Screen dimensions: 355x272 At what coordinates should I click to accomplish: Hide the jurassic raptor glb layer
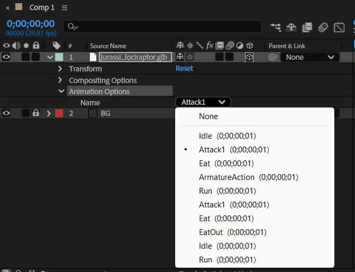pos(6,57)
